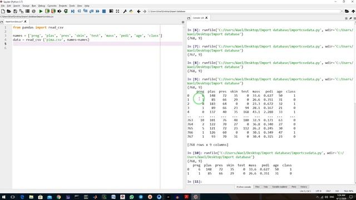Open the Tools menu
This screenshot has height=200, width=356.
click(x=72, y=6)
